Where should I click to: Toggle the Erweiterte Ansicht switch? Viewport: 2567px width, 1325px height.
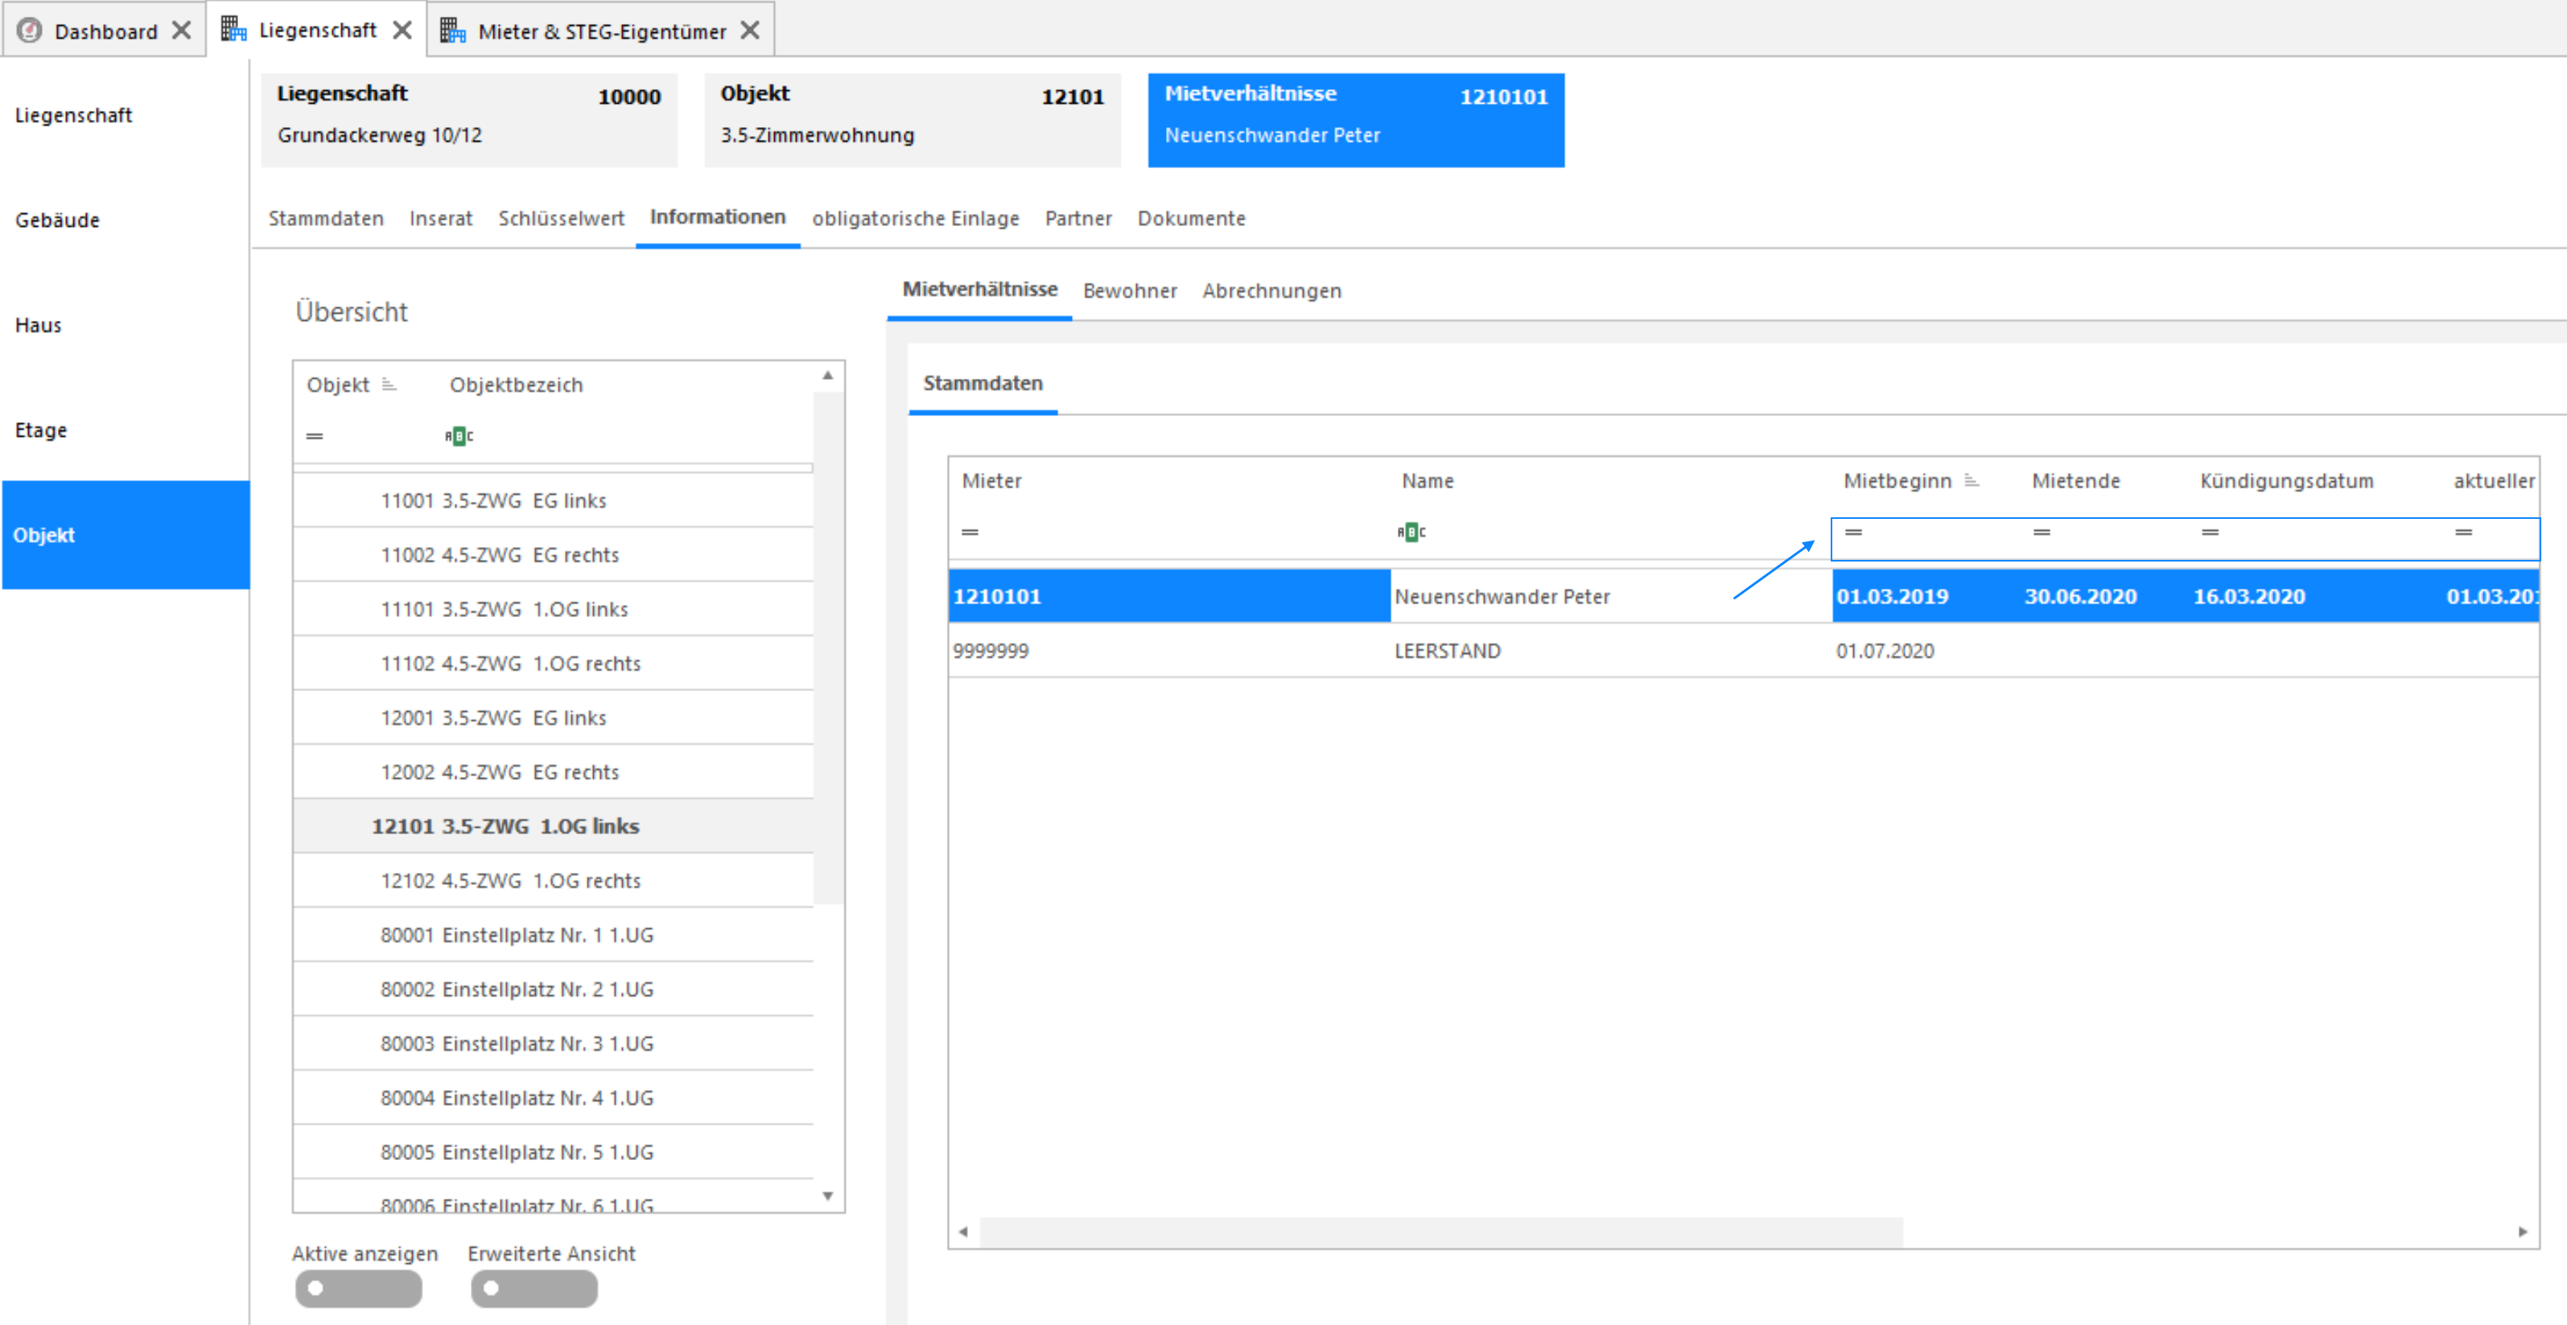[x=534, y=1288]
